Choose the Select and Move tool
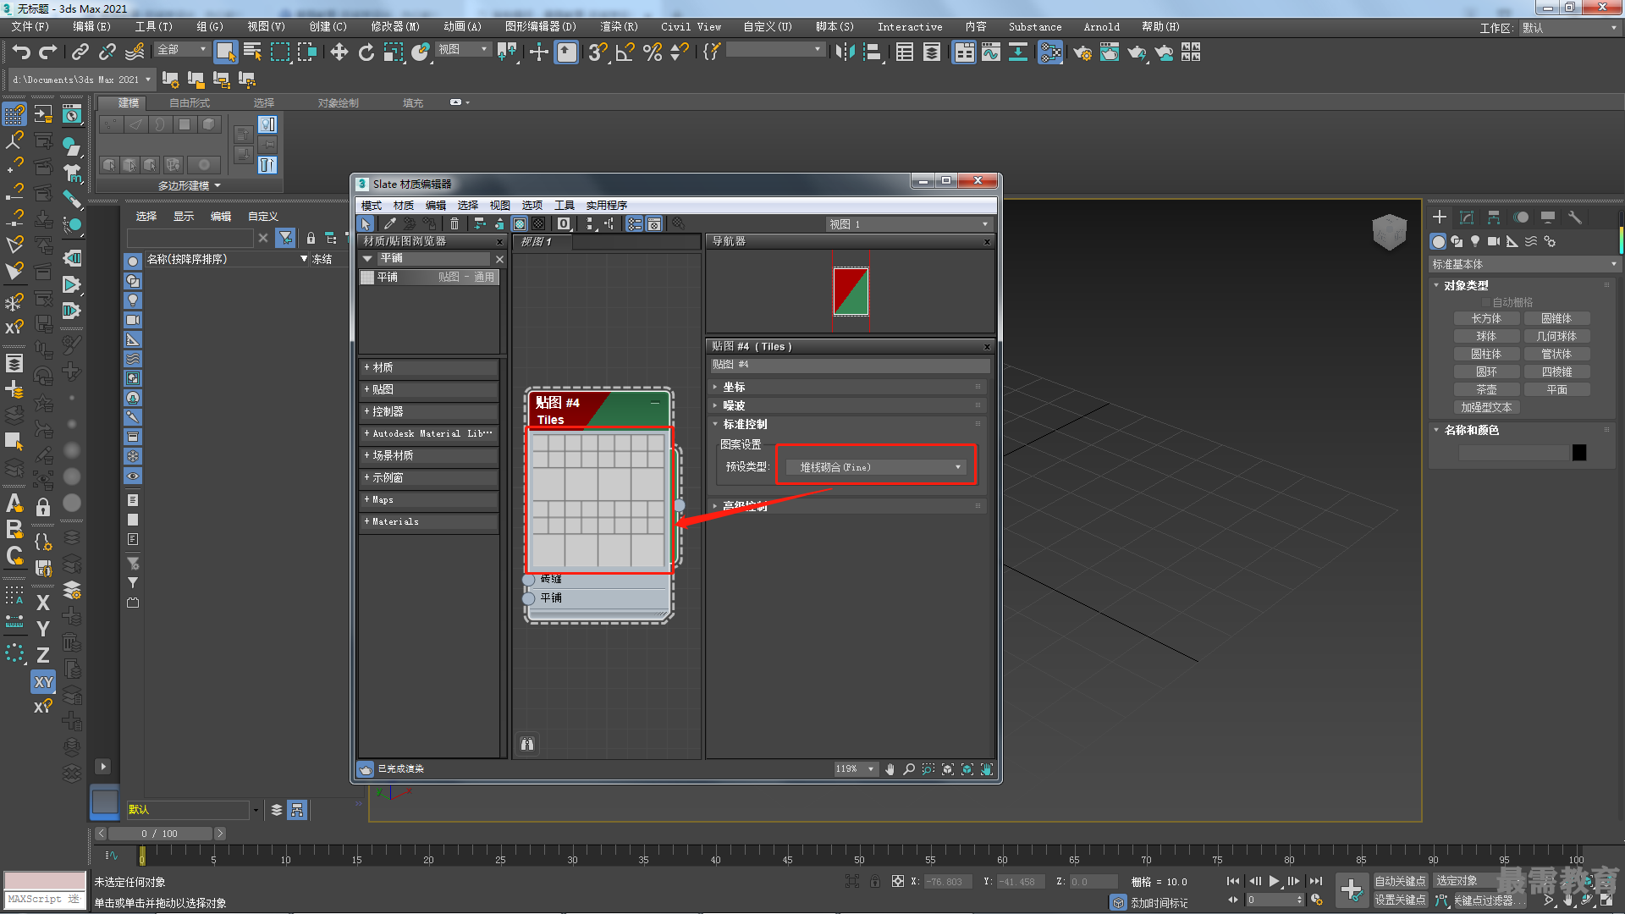The image size is (1625, 914). [x=339, y=52]
